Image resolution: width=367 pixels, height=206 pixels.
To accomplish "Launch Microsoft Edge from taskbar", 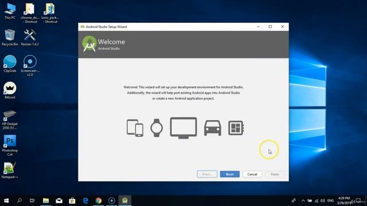I will pos(85,201).
